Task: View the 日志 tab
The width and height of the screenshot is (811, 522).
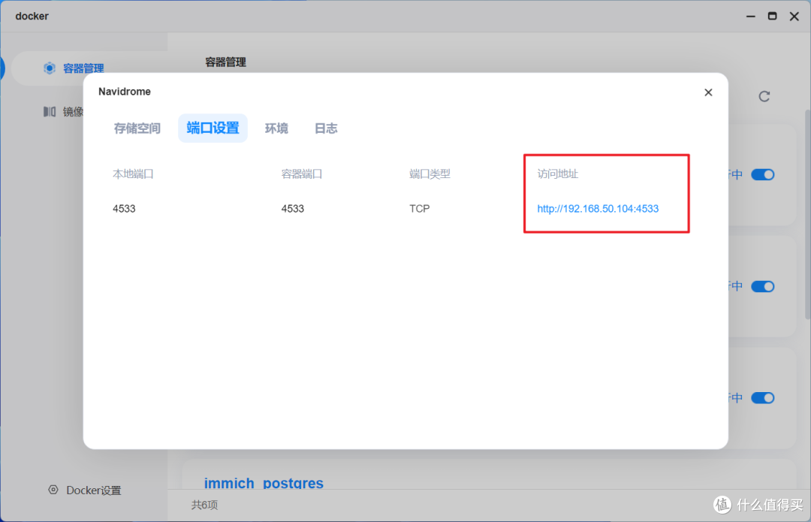Action: point(326,128)
